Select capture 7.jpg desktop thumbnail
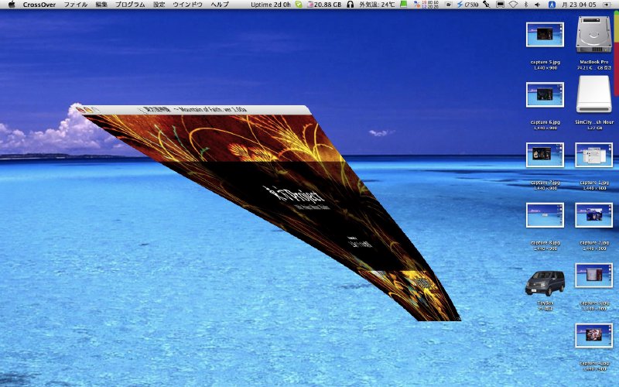Viewport: 619px width, 387px height. pos(545,155)
